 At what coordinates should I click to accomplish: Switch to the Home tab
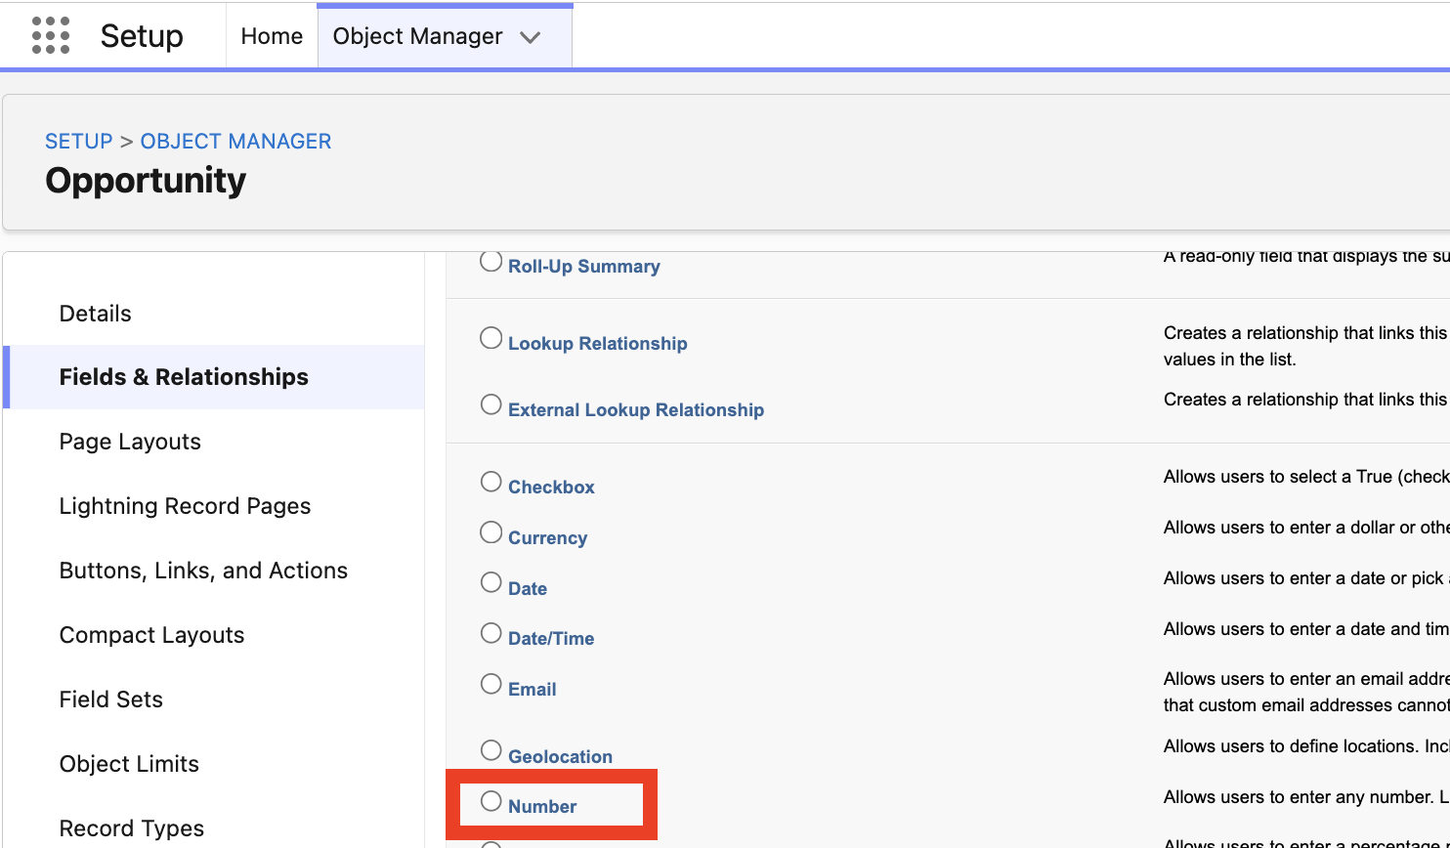(272, 36)
